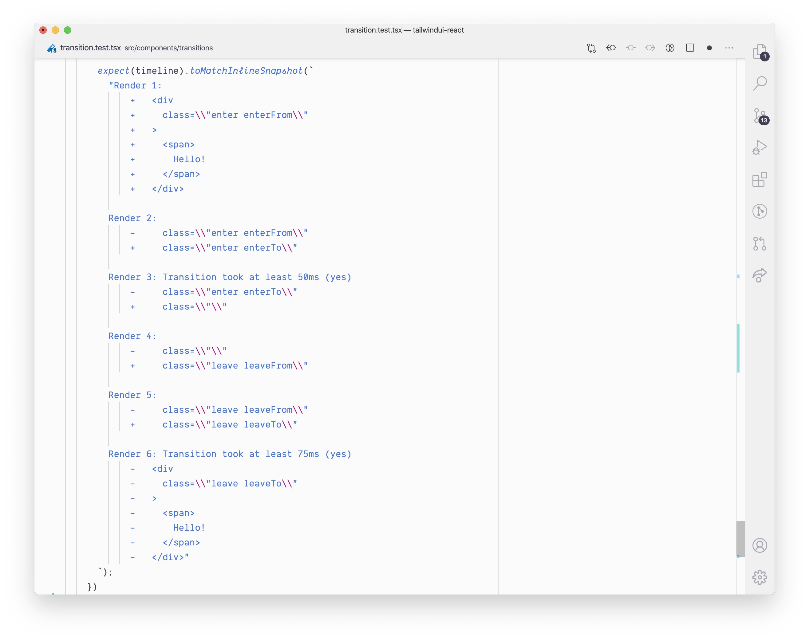
Task: Click the unsaved changes dot indicator
Action: pyautogui.click(x=709, y=48)
